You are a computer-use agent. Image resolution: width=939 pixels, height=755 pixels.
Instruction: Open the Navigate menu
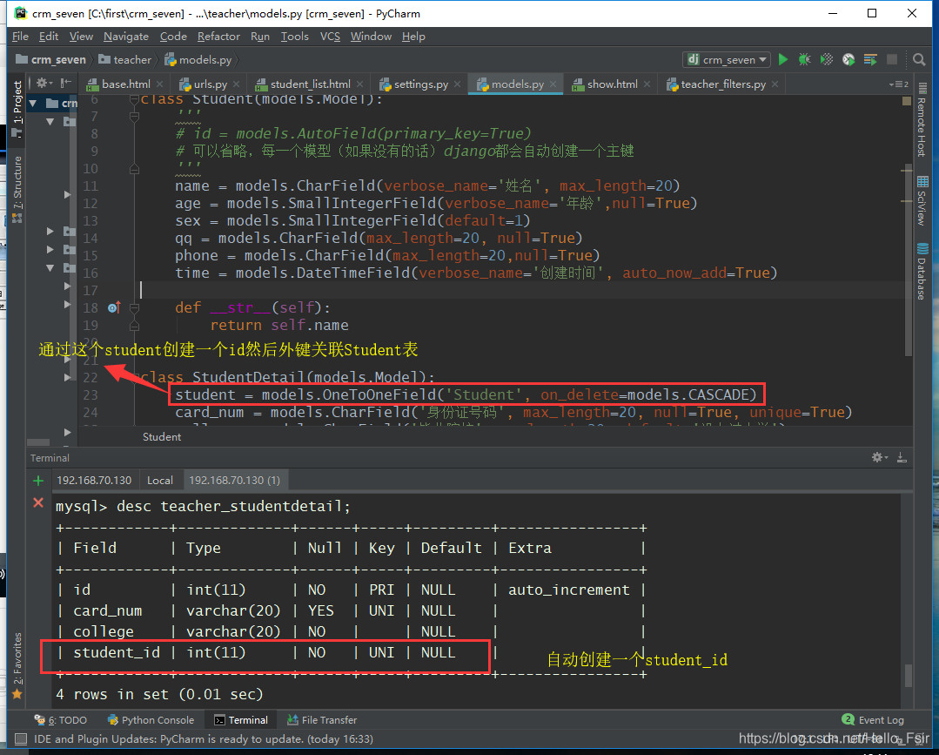[126, 37]
